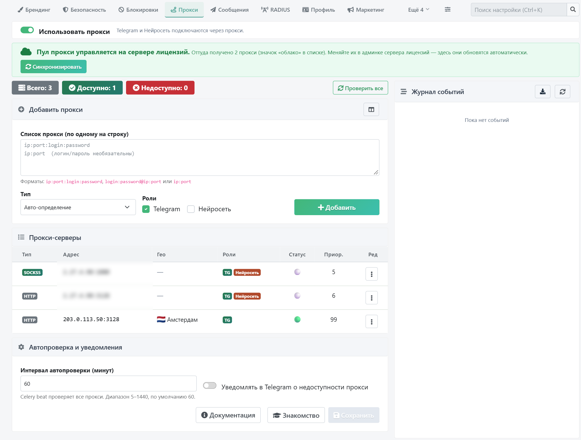Click the Синхронизировать button
581x440 pixels.
coord(53,67)
